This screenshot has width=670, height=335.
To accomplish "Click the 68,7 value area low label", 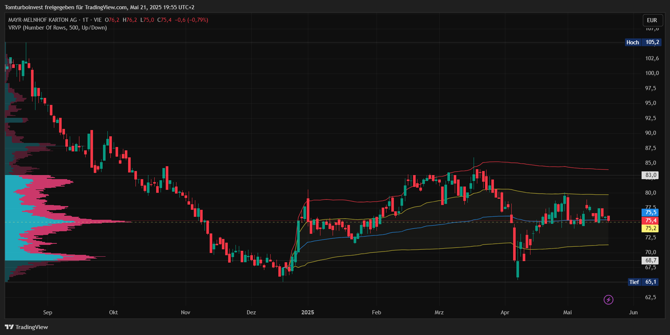I will [650, 260].
